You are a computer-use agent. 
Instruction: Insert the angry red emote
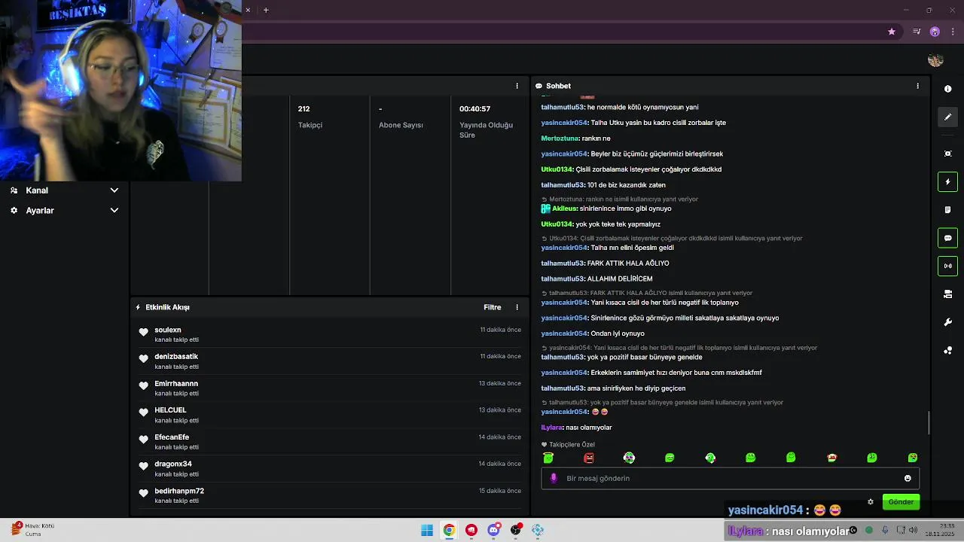click(x=589, y=458)
